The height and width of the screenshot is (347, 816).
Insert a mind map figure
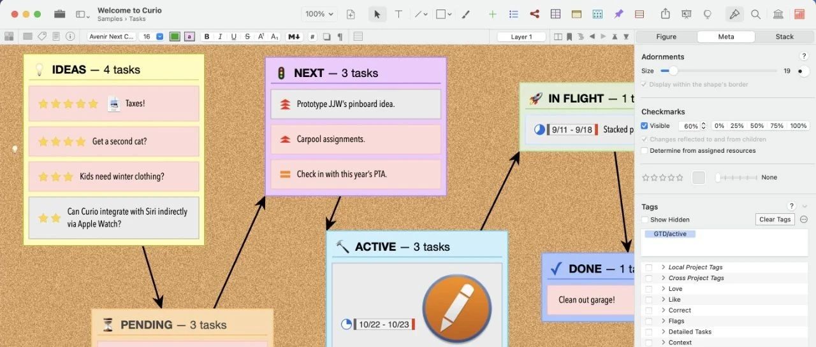[534, 14]
